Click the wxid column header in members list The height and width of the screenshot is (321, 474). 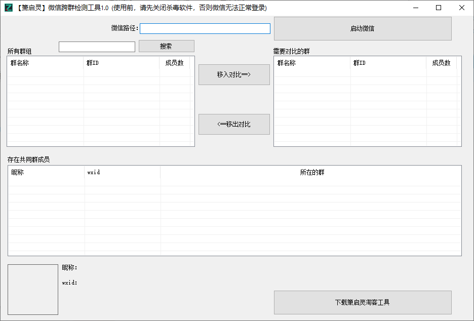(x=123, y=172)
